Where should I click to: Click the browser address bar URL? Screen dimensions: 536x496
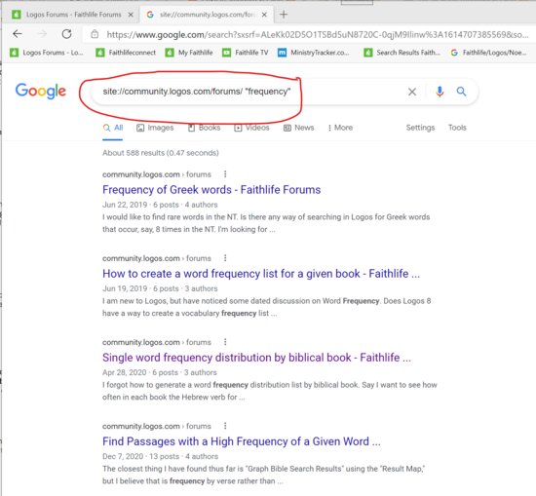[318, 34]
